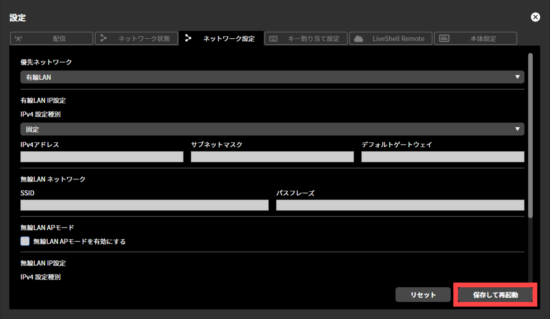Click the arrow on the 有線LAN selector
Image resolution: width=550 pixels, height=319 pixels.
click(x=518, y=77)
